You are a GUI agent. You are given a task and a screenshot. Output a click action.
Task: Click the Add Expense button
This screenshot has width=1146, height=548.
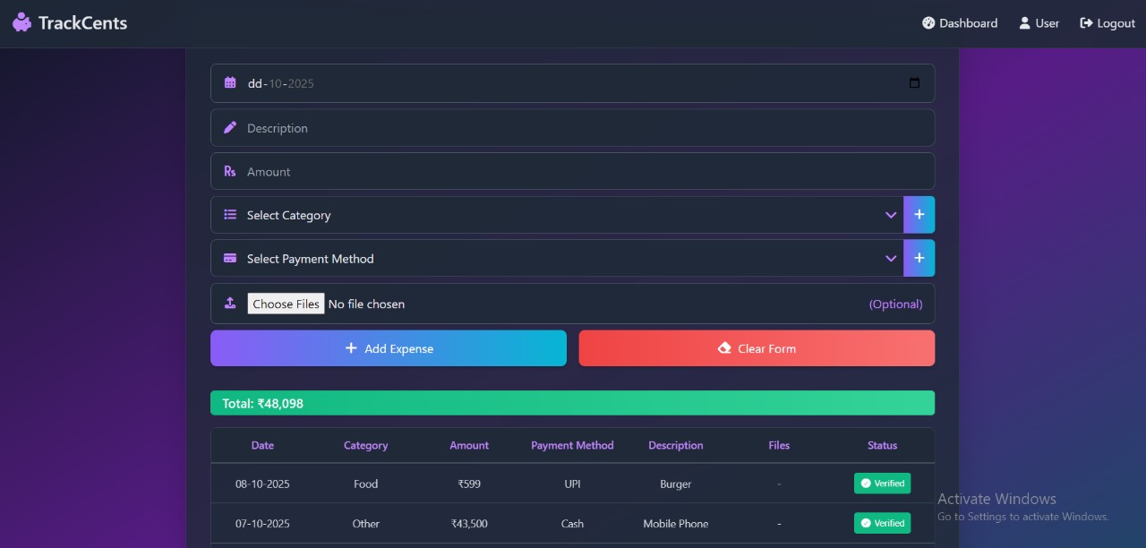click(x=388, y=348)
